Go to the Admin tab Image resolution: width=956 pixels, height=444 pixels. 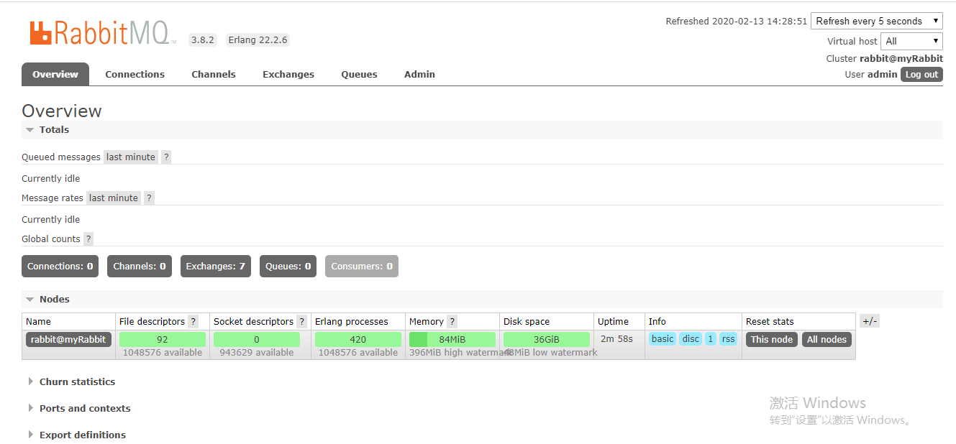click(419, 74)
